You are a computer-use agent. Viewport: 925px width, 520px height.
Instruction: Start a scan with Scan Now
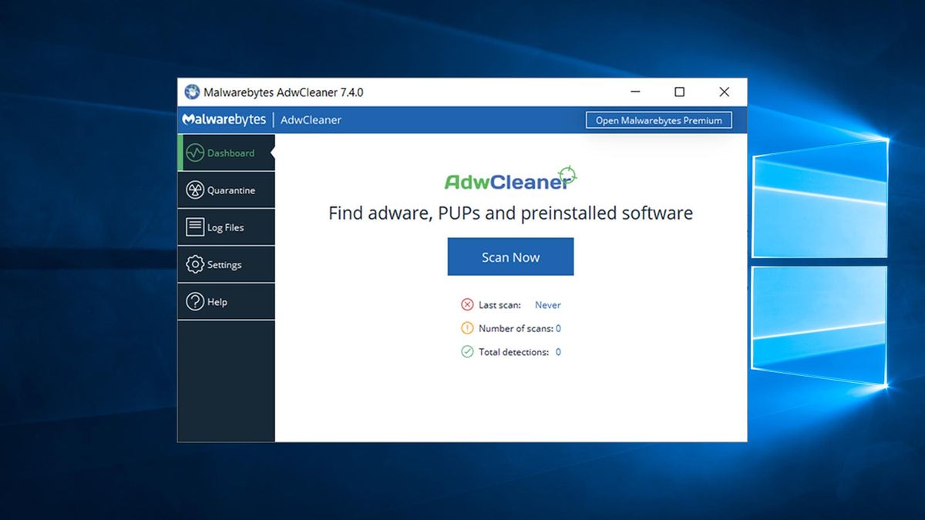coord(510,257)
